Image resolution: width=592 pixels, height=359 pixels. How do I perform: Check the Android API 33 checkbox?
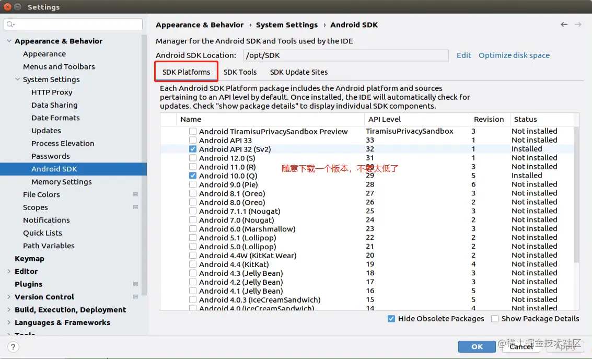[x=193, y=140]
